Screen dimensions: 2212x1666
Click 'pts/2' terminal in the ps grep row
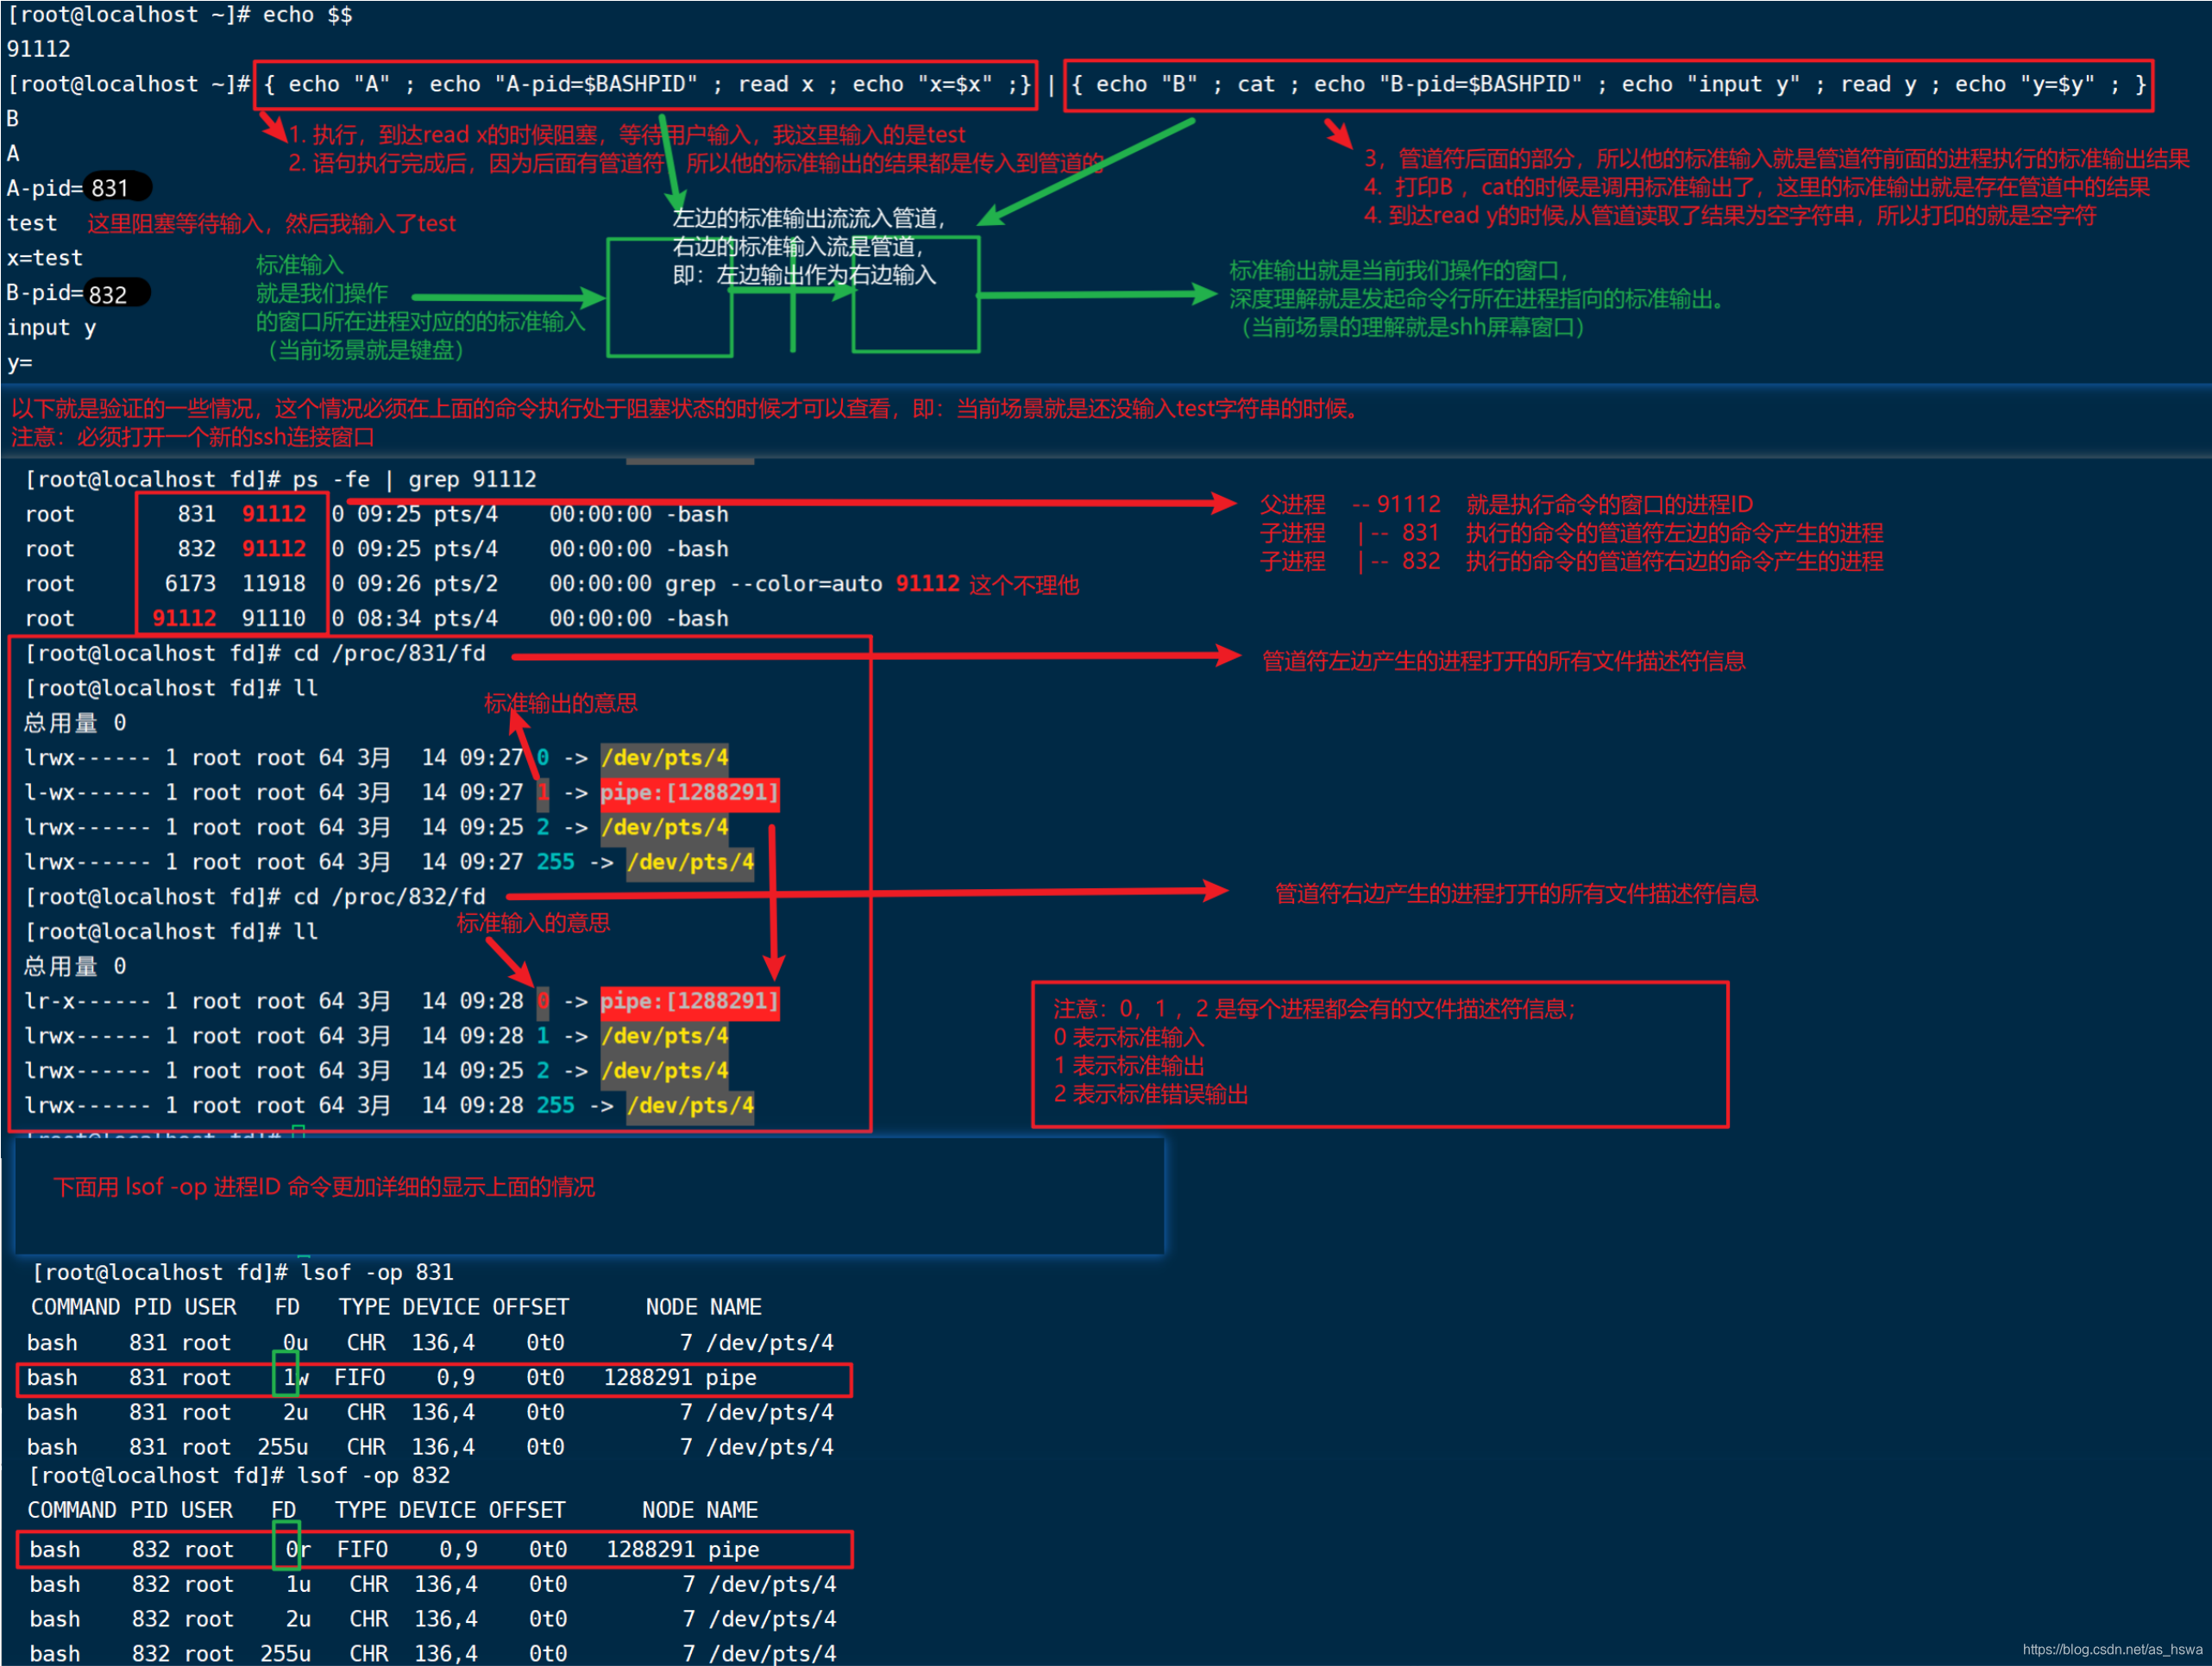(466, 585)
